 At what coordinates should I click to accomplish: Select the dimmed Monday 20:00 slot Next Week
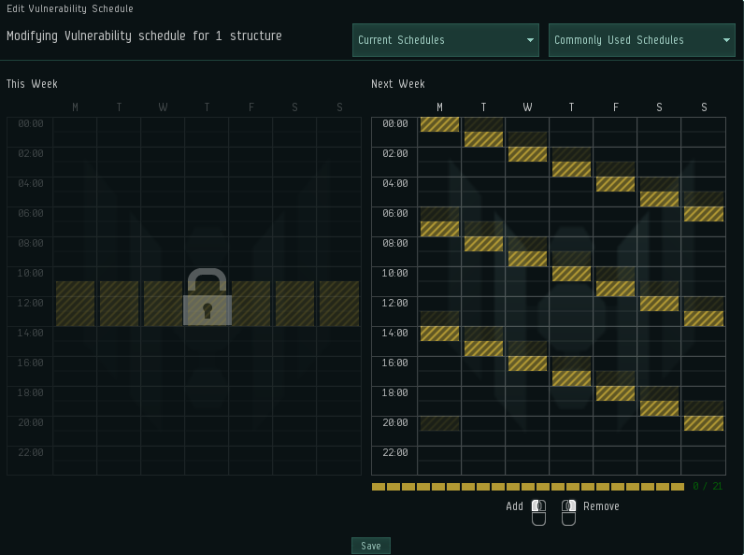tap(439, 423)
